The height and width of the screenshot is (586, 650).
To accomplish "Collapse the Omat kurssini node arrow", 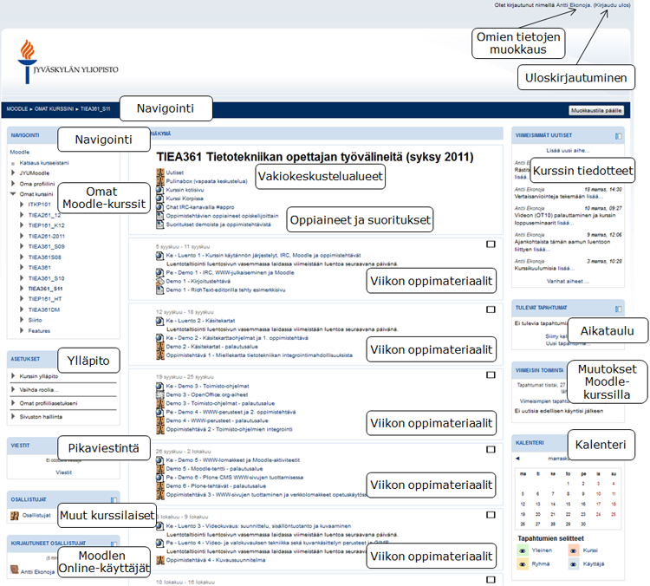I will point(13,193).
